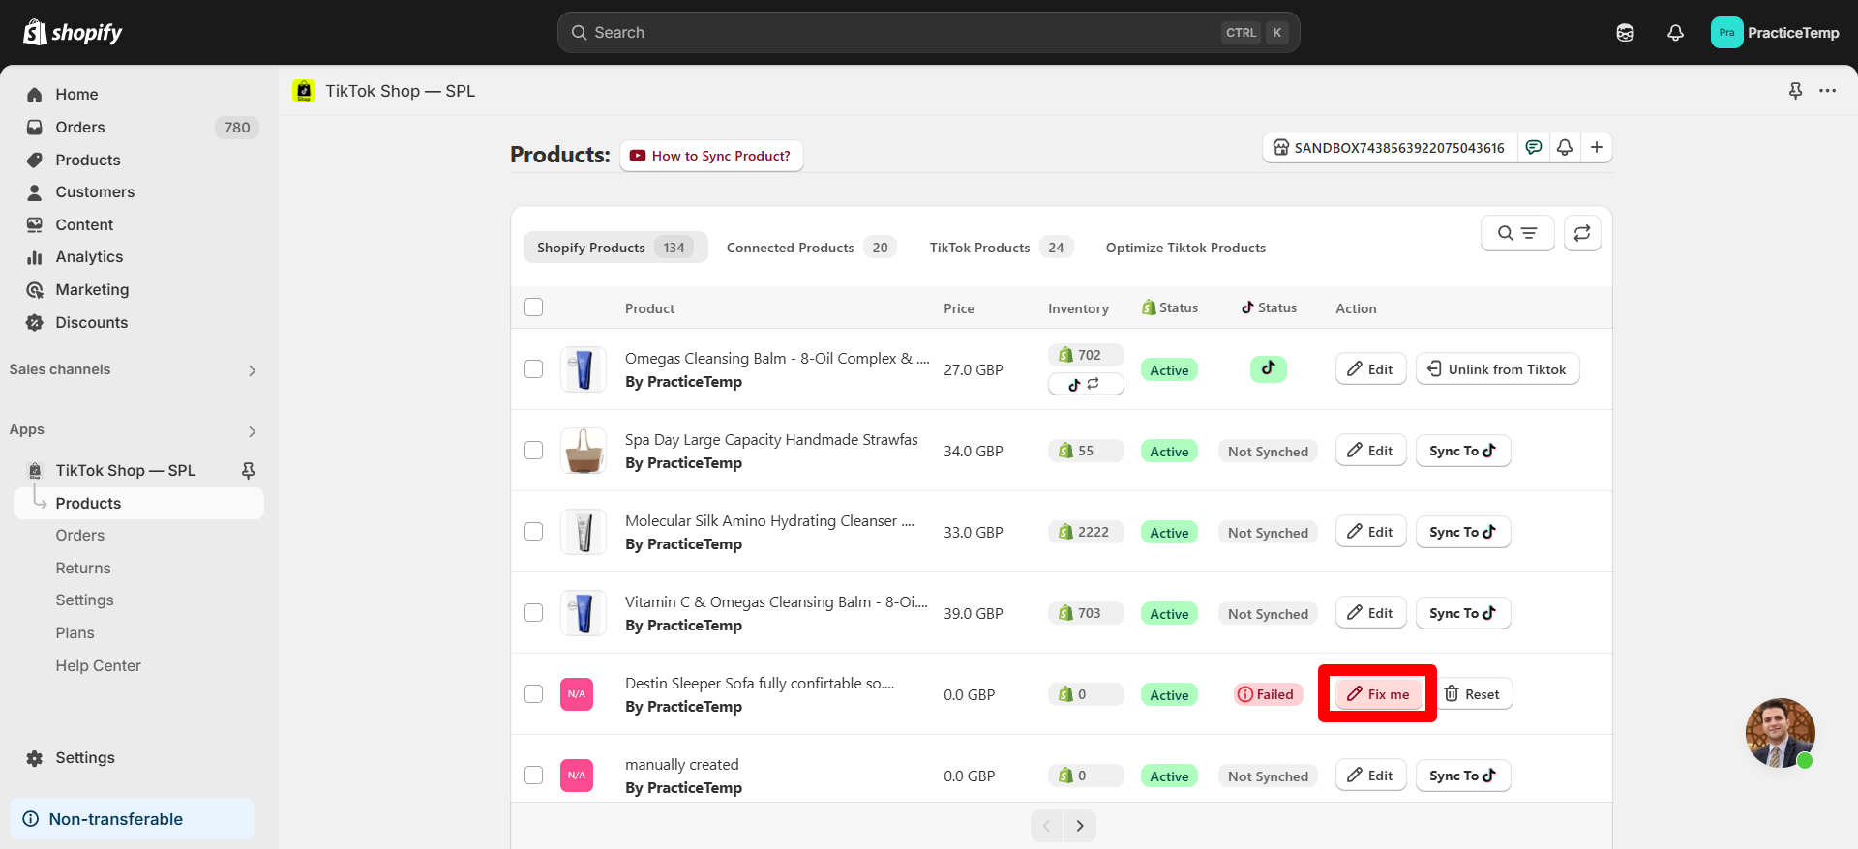This screenshot has width=1858, height=849.
Task: Open the Shopify Sidekick icon in top bar
Action: (1625, 33)
